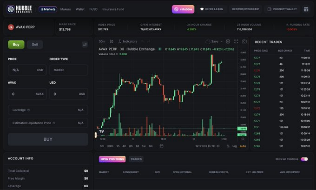This screenshot has height=190, width=316.
Task: Click the Hubble Exchange logo
Action: point(19,9)
